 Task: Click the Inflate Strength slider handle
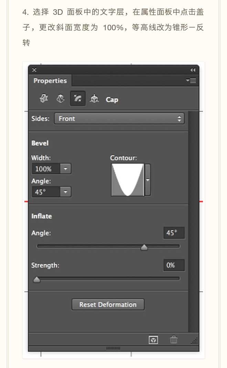tap(36, 280)
